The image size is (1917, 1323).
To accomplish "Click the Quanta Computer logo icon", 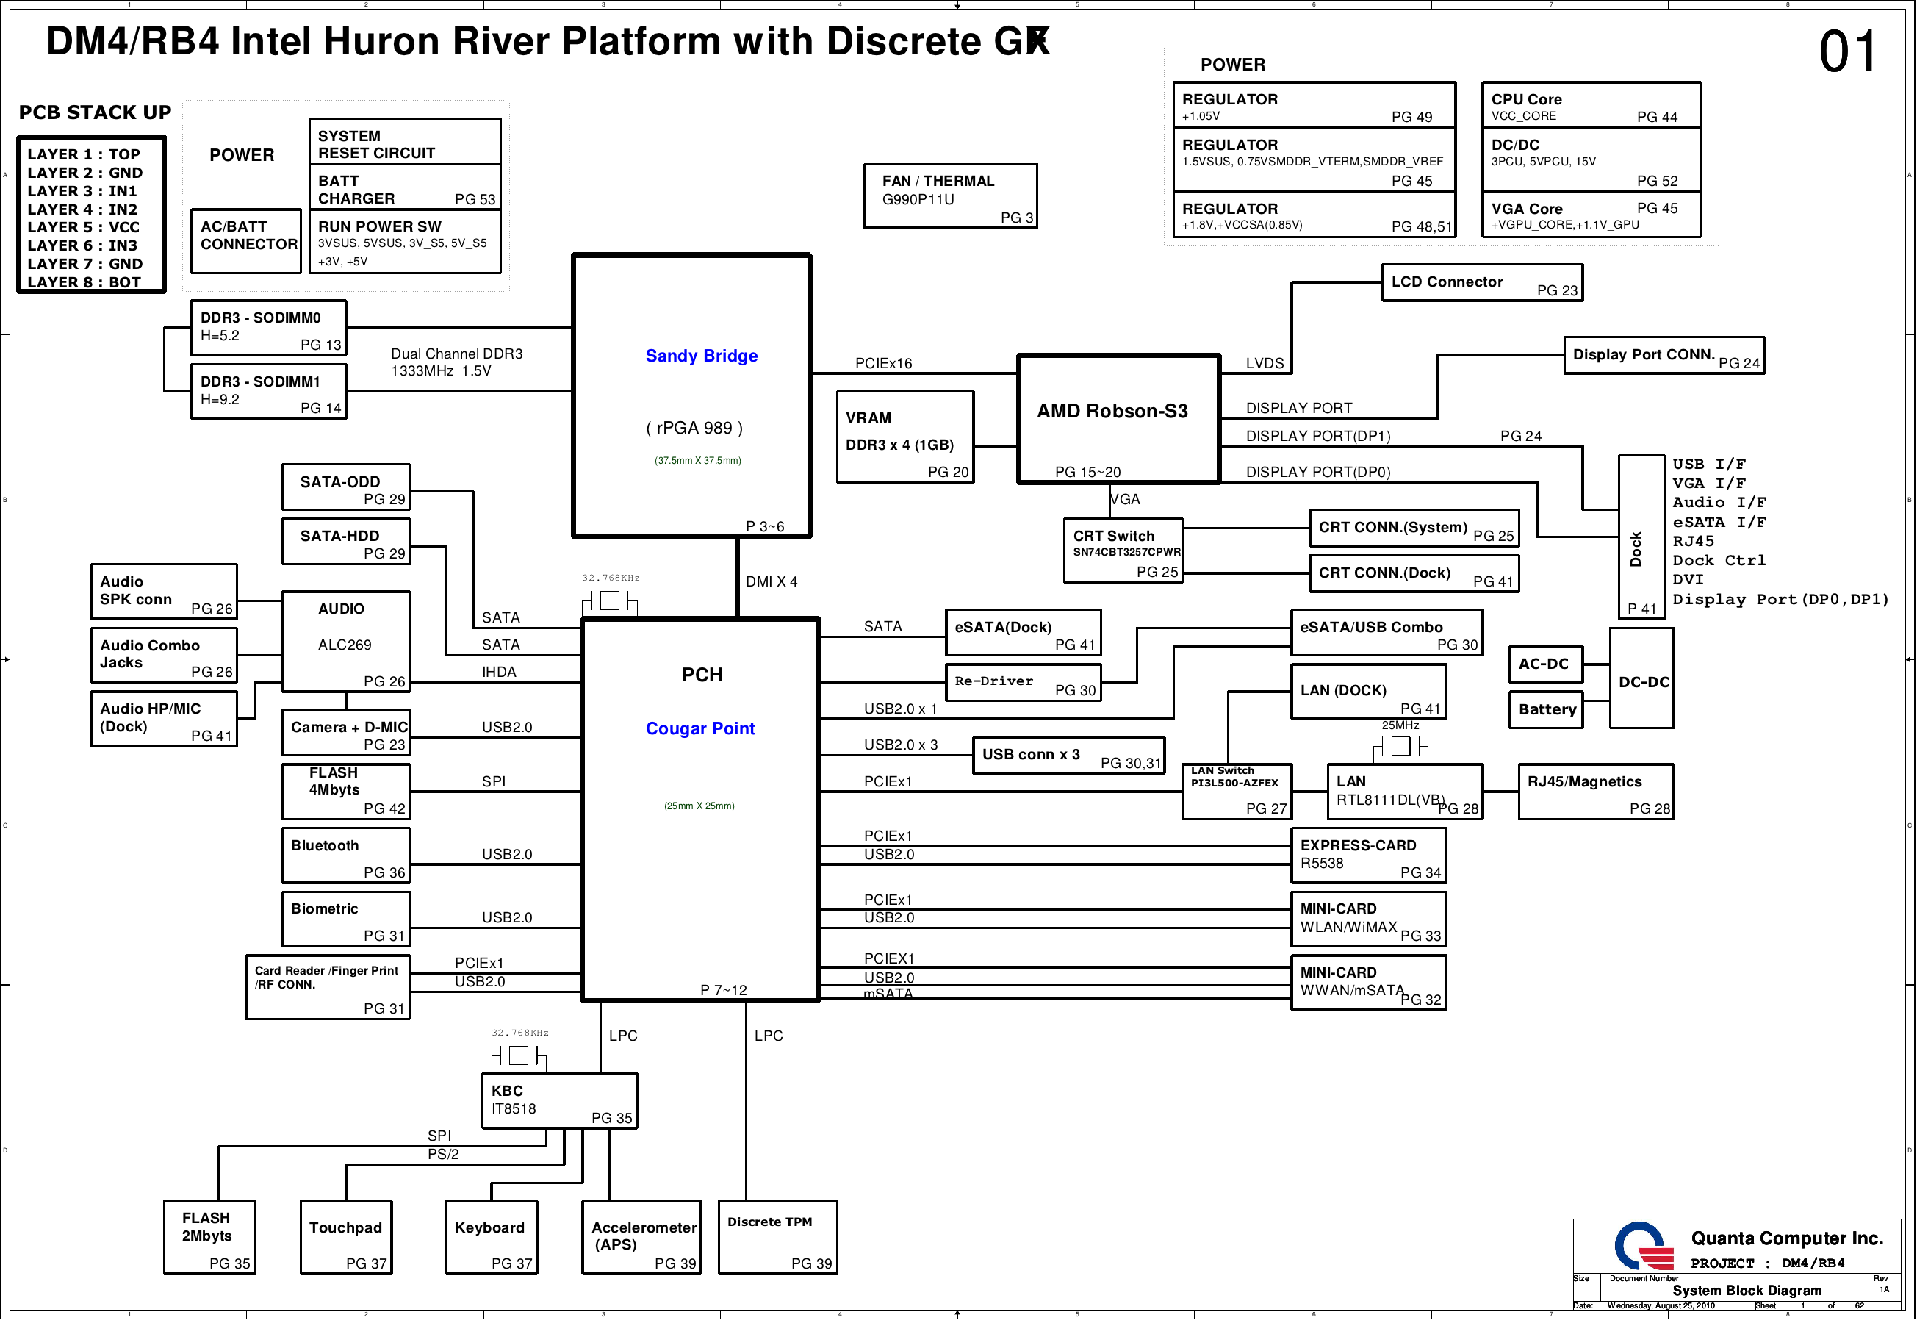I will click(1644, 1247).
